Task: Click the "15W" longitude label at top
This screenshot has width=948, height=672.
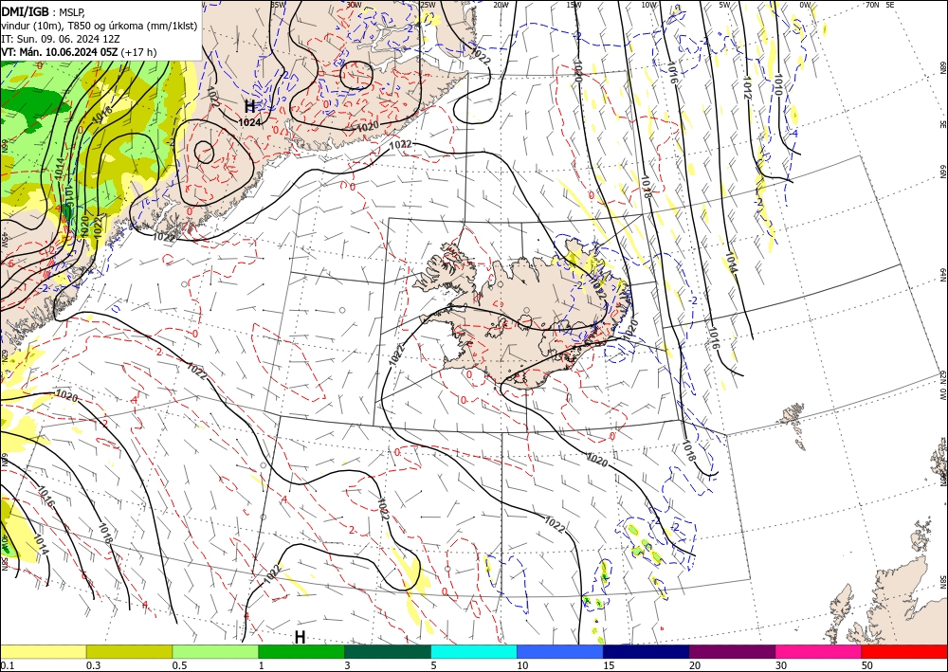Action: (x=574, y=5)
